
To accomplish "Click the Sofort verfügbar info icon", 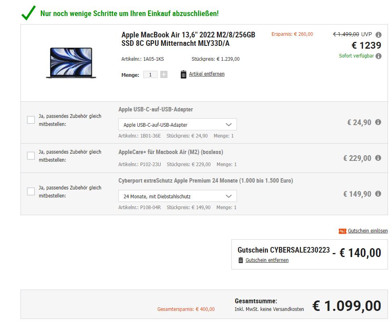I will click(x=378, y=56).
